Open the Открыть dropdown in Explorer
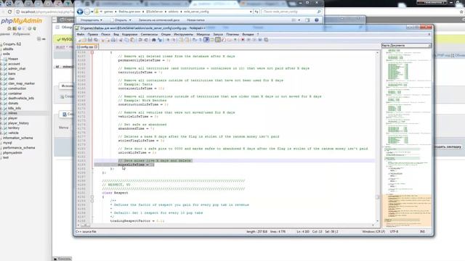This screenshot has height=261, width=465. point(121,20)
